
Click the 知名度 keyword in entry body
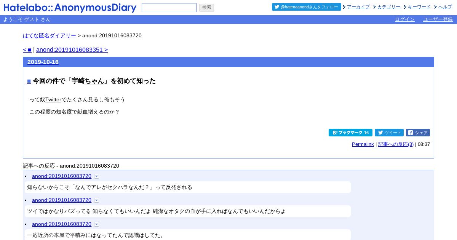64,112
